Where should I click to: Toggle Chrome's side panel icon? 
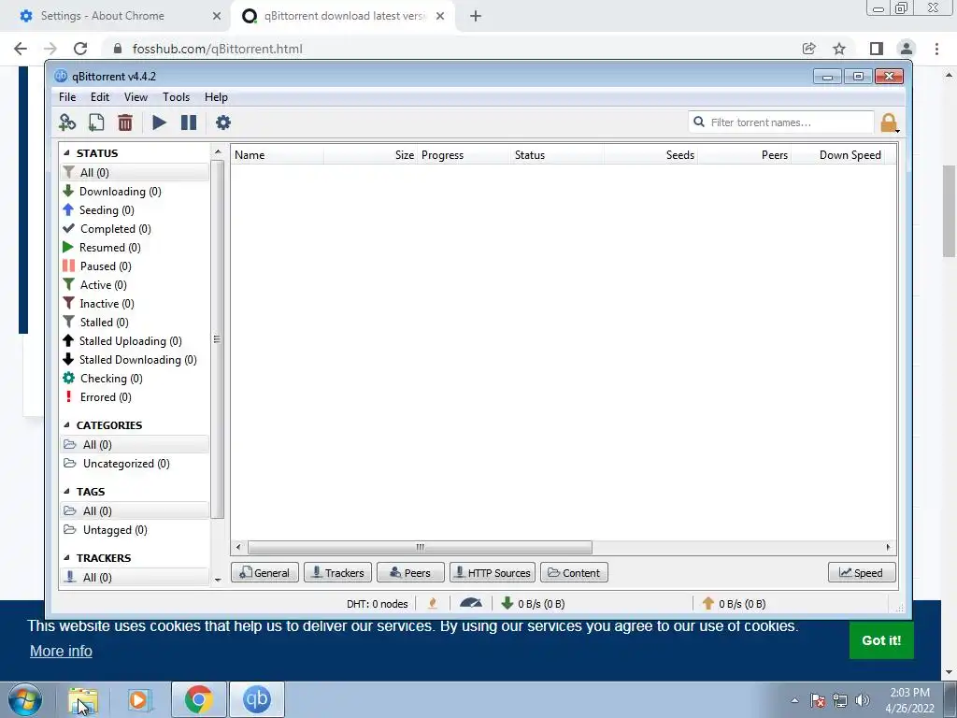(876, 49)
